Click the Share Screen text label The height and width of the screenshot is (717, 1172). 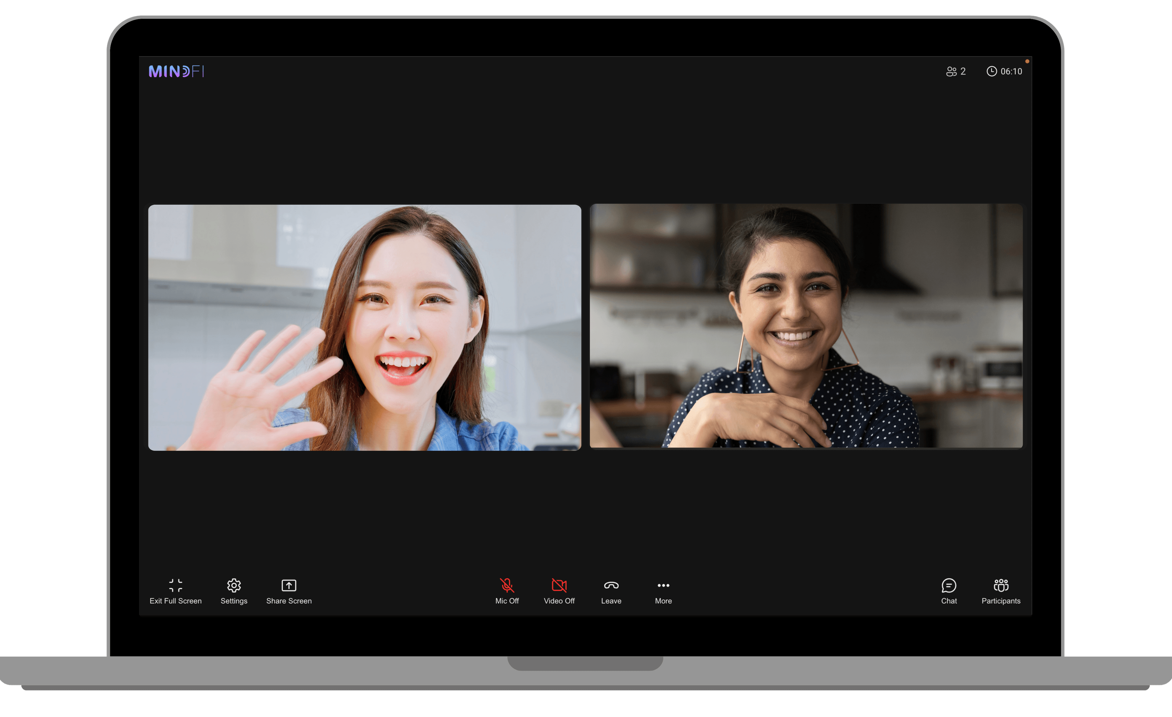[x=289, y=601]
